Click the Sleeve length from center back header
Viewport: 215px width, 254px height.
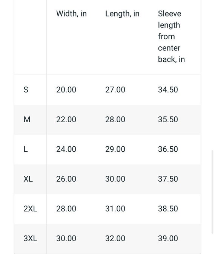pos(171,37)
